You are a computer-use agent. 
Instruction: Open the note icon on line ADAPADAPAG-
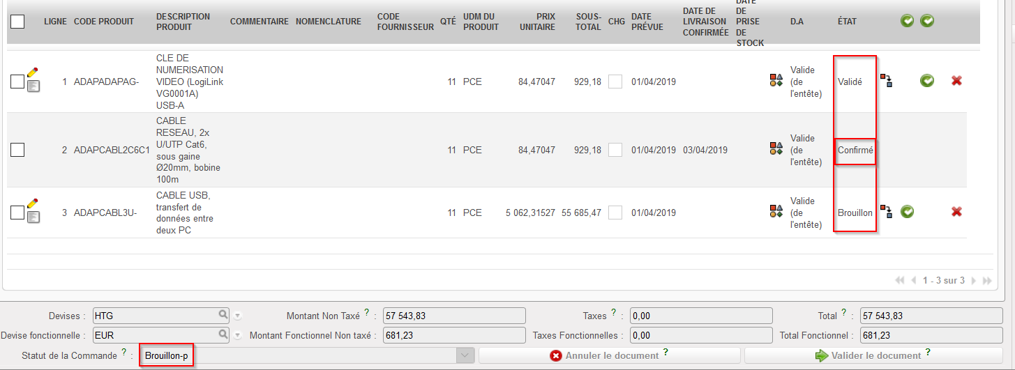click(33, 86)
